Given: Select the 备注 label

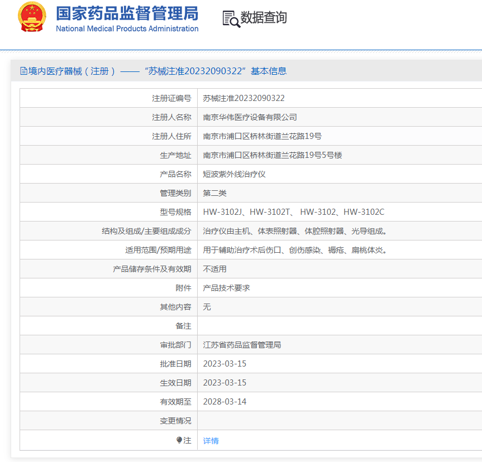Looking at the screenshot, I should 184,326.
